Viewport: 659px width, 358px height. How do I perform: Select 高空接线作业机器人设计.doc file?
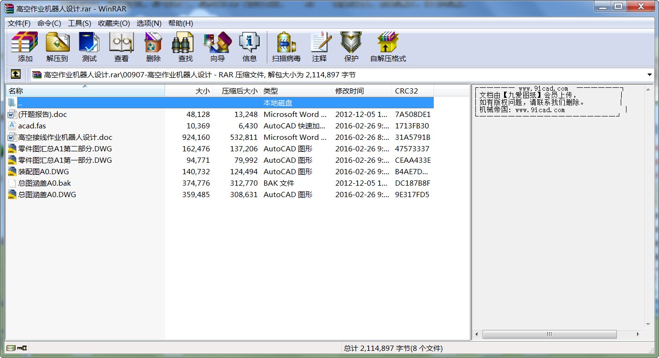click(65, 137)
